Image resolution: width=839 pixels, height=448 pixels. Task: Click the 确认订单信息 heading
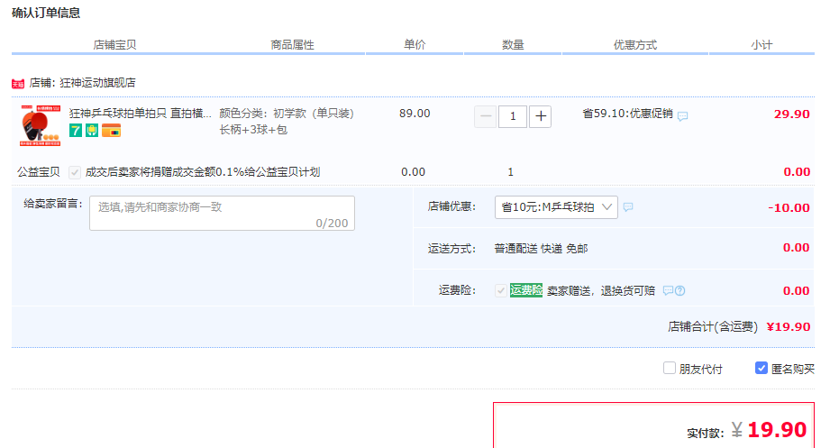[46, 13]
